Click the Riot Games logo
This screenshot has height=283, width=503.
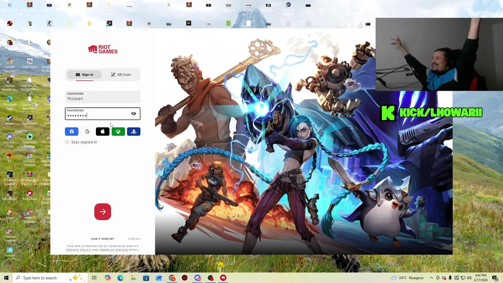click(103, 49)
